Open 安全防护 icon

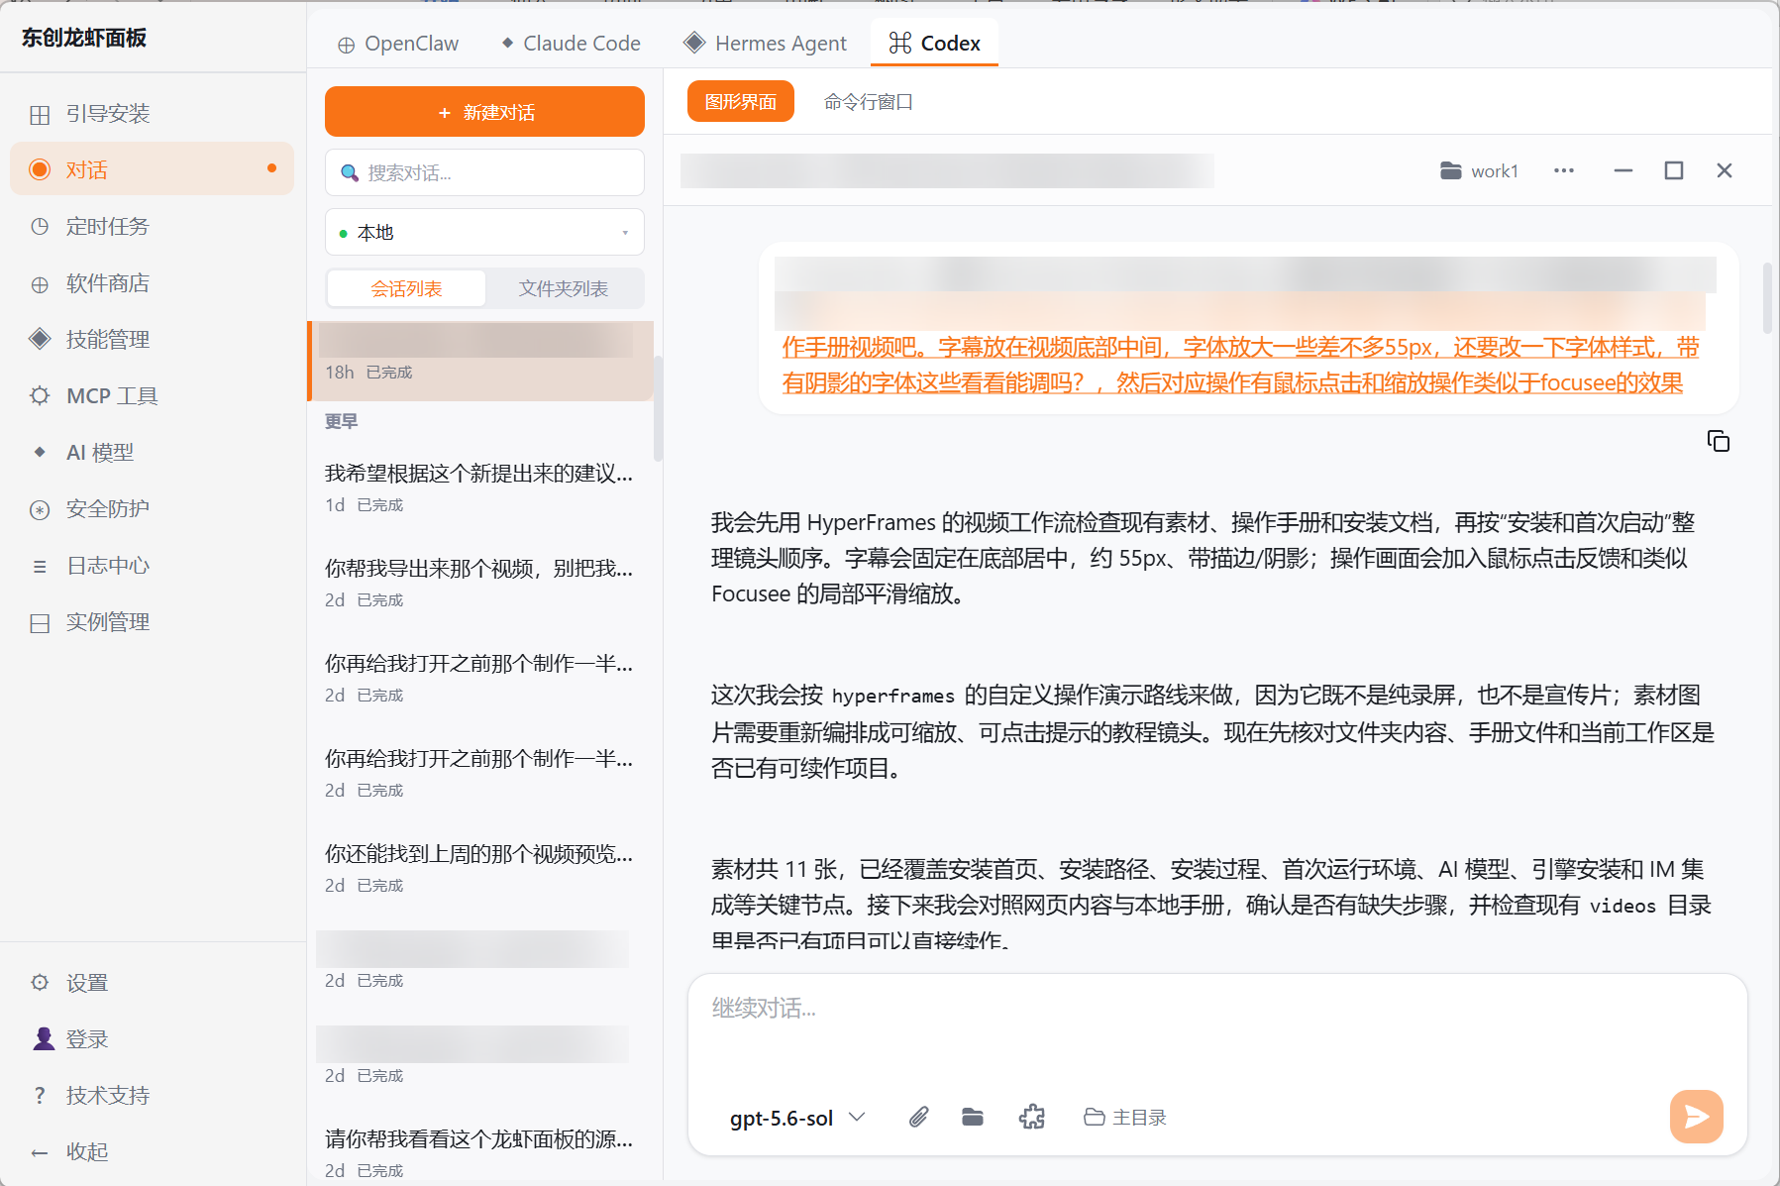point(40,510)
